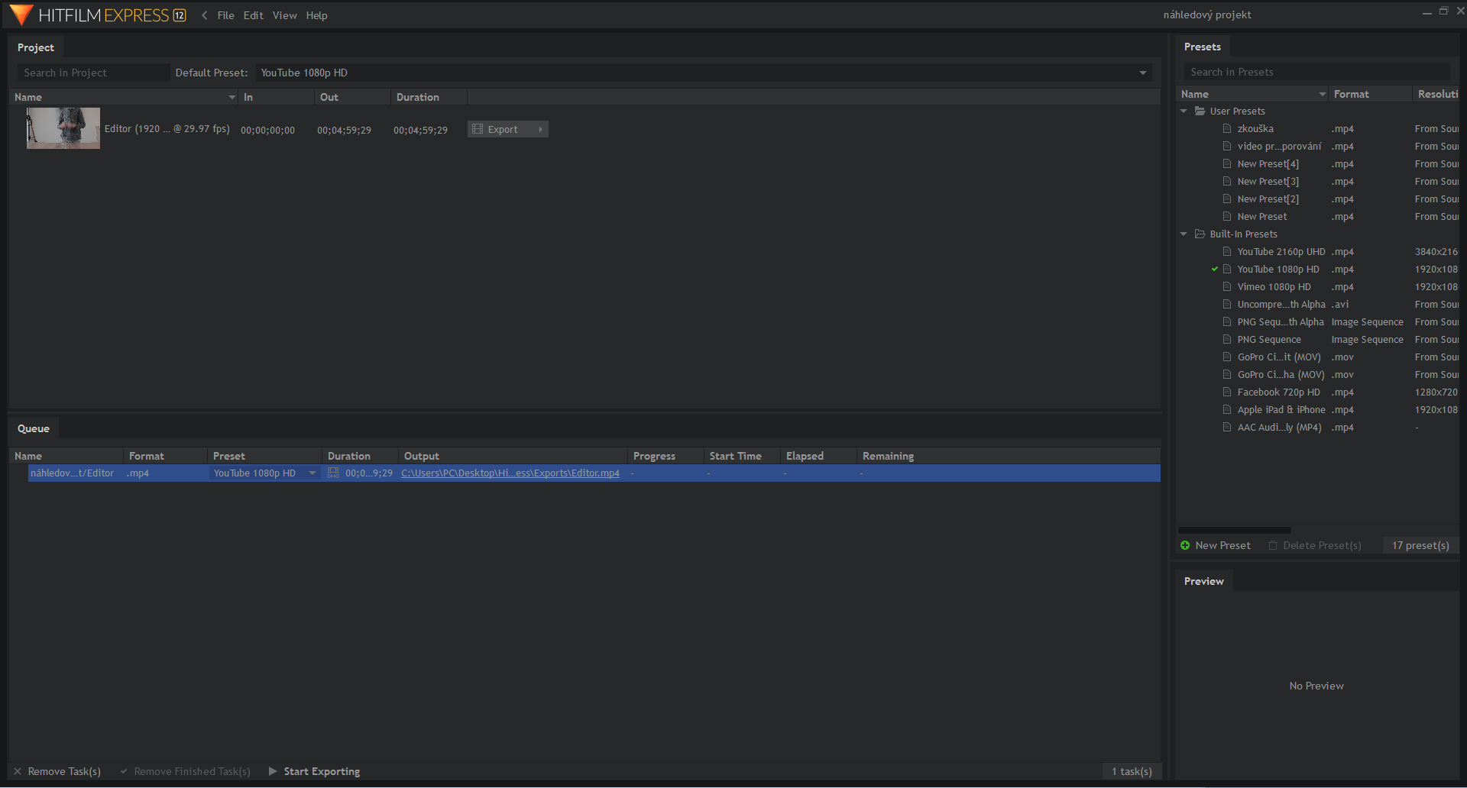Click the Search in Presets field
This screenshot has width=1467, height=788.
click(1316, 73)
